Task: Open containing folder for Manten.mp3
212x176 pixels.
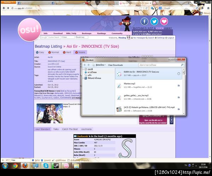Action: coord(178,86)
